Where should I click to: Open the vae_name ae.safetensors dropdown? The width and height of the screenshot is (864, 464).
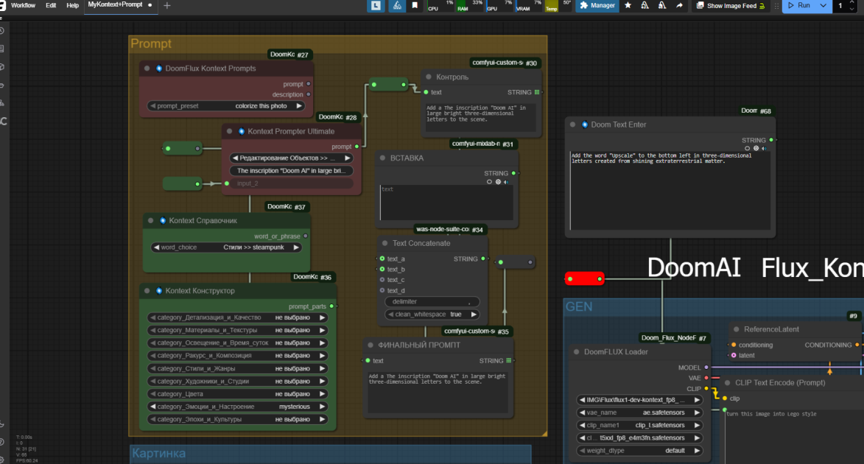click(x=639, y=412)
